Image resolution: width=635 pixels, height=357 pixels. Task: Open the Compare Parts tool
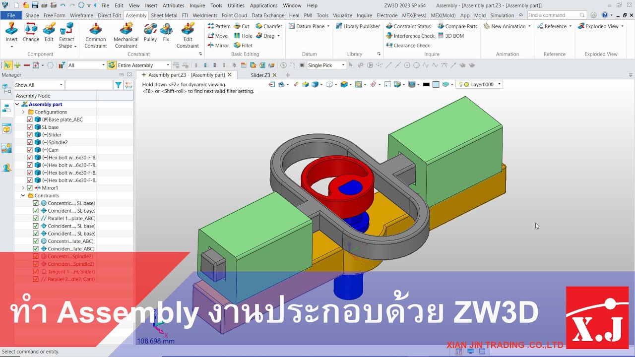[x=457, y=26]
